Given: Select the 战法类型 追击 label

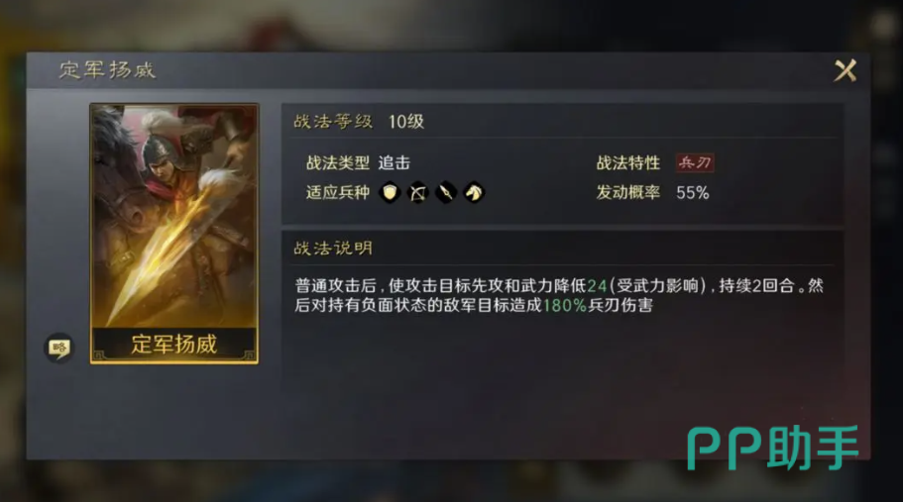Looking at the screenshot, I should coord(358,163).
